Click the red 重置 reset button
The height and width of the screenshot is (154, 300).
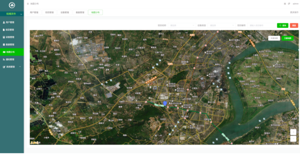294,25
